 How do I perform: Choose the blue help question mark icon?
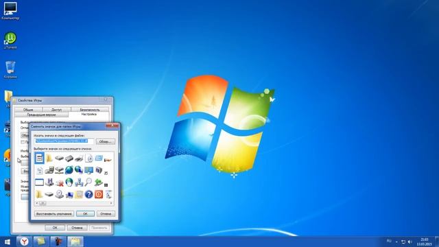point(88,194)
